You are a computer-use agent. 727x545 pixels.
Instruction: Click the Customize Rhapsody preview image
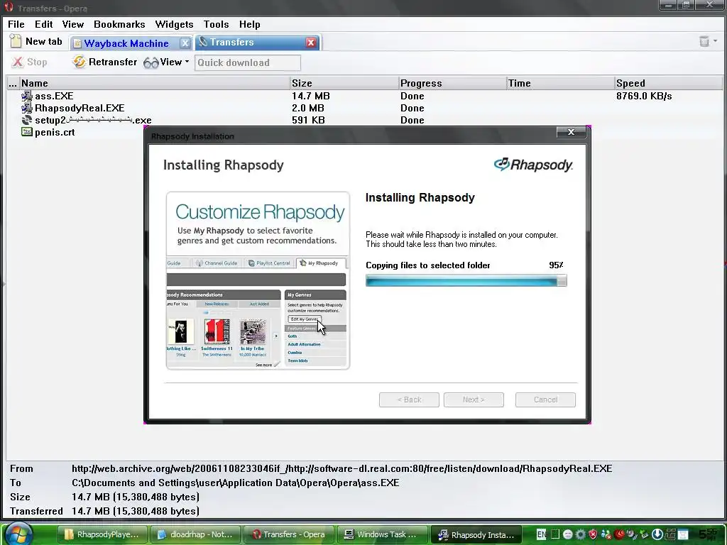(258, 280)
